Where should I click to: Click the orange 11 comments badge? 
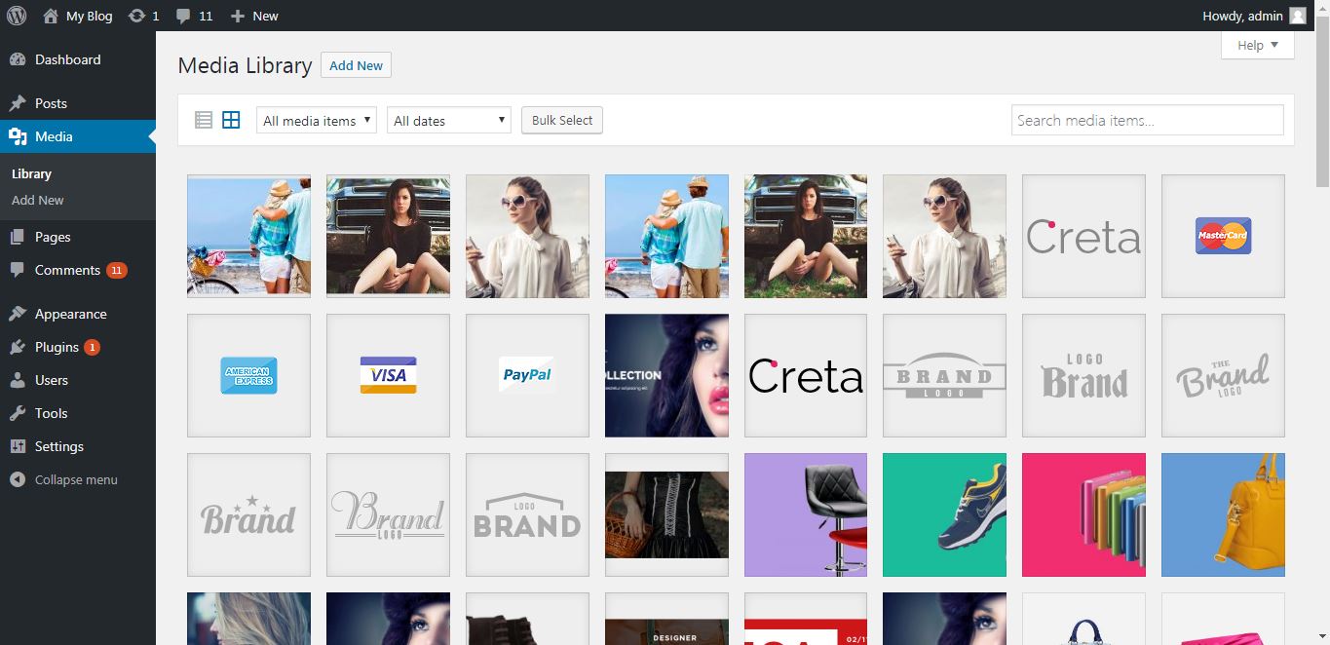[117, 270]
